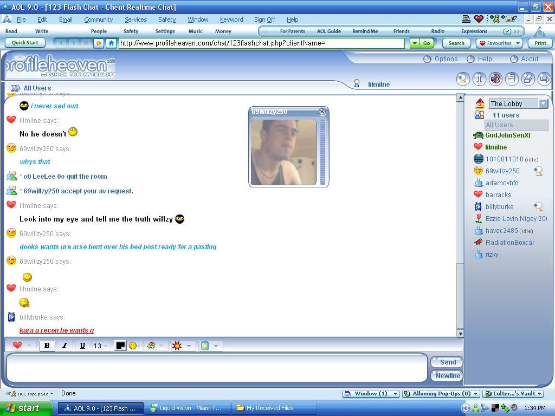Click the vertical up-down arrows chat button
Screen dimensions: 555x416
(479, 79)
